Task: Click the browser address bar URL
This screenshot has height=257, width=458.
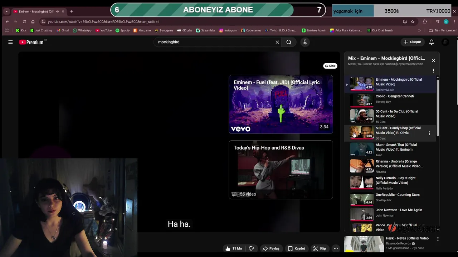Action: (x=103, y=21)
